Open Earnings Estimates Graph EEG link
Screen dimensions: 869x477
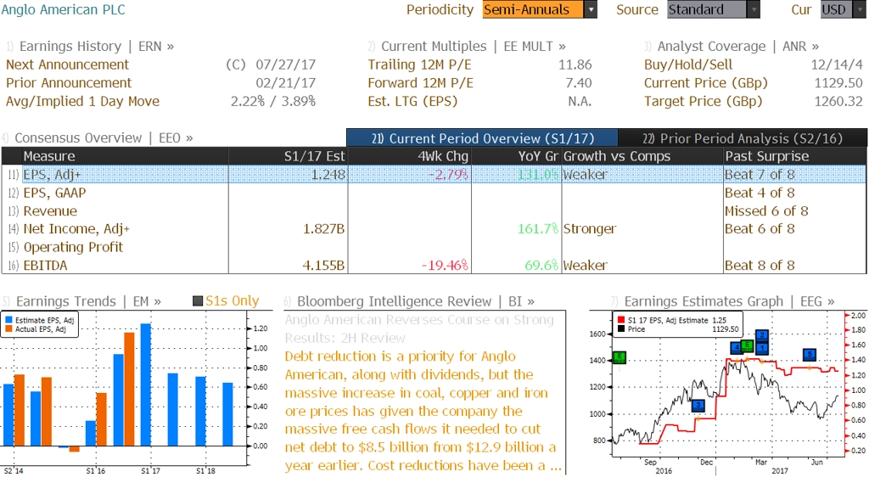pos(729,301)
